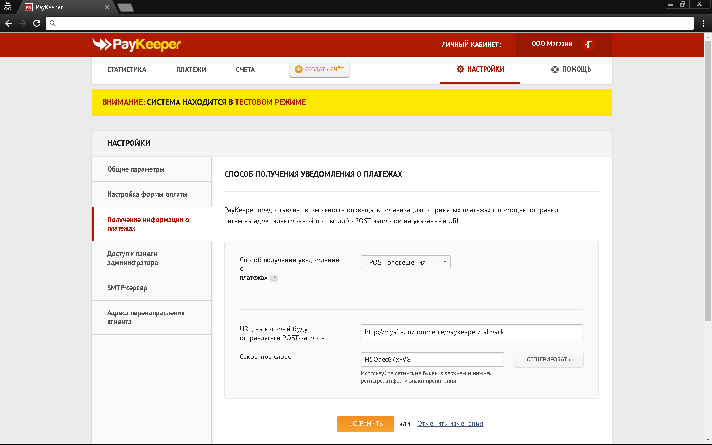The height and width of the screenshot is (445, 712).
Task: Open the Chrome three-dot menu
Action: (703, 23)
